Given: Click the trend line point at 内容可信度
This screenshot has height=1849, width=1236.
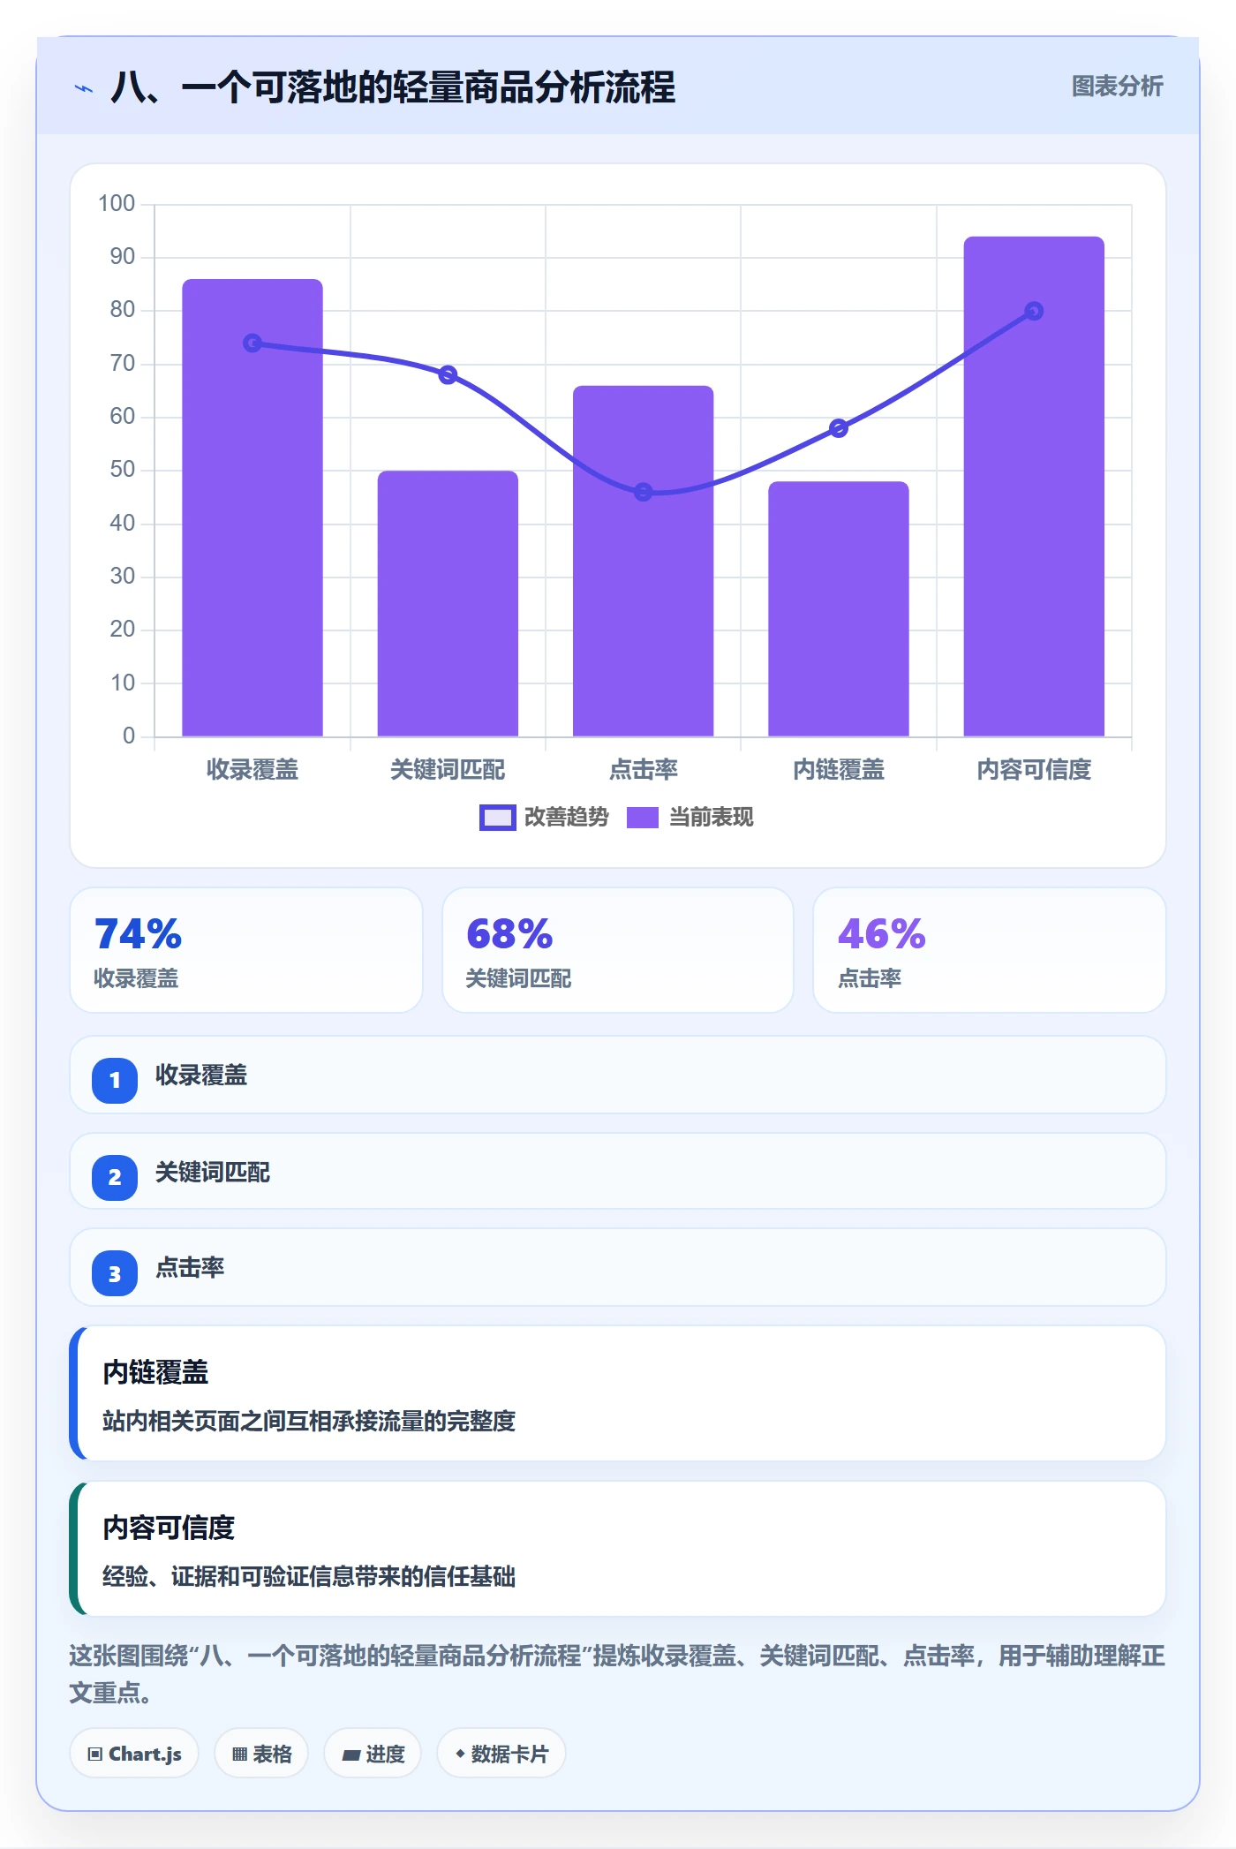Looking at the screenshot, I should pos(1034,311).
